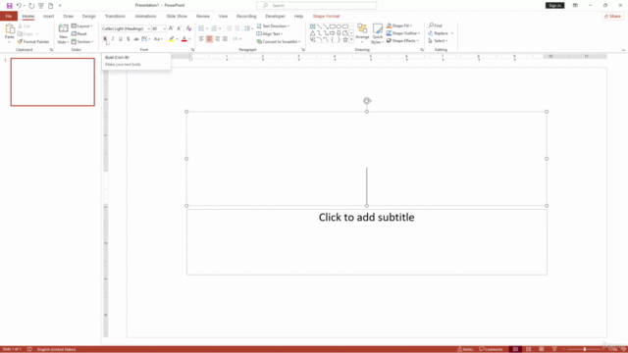The image size is (628, 353).
Task: Open Layout dropdown
Action: pos(82,26)
